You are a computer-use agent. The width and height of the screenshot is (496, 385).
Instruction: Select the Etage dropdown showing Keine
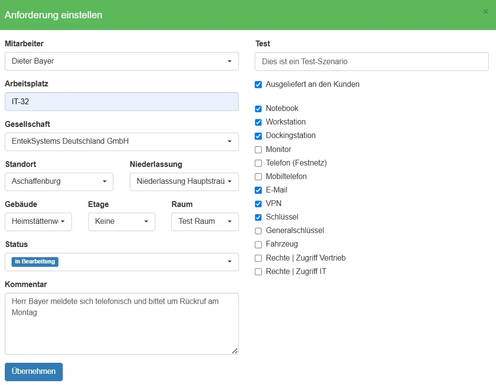tap(122, 222)
